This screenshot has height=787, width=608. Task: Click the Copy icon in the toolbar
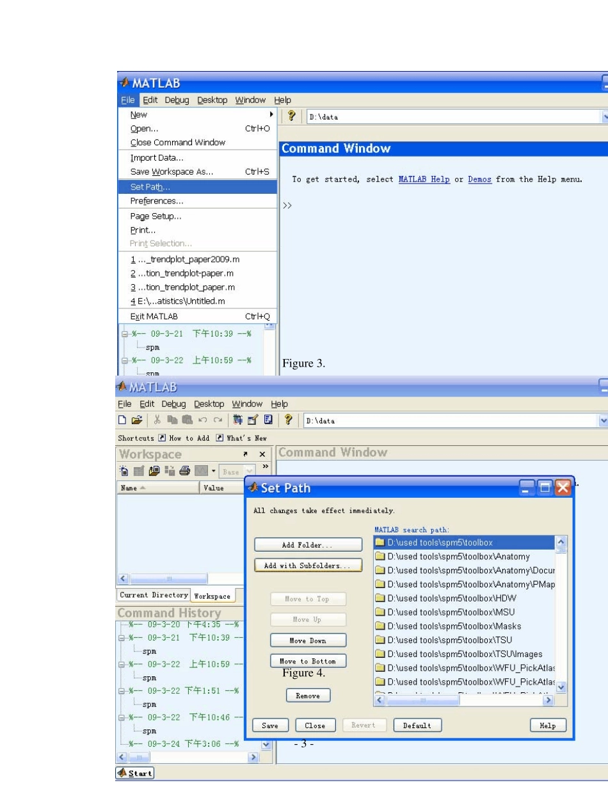click(171, 420)
